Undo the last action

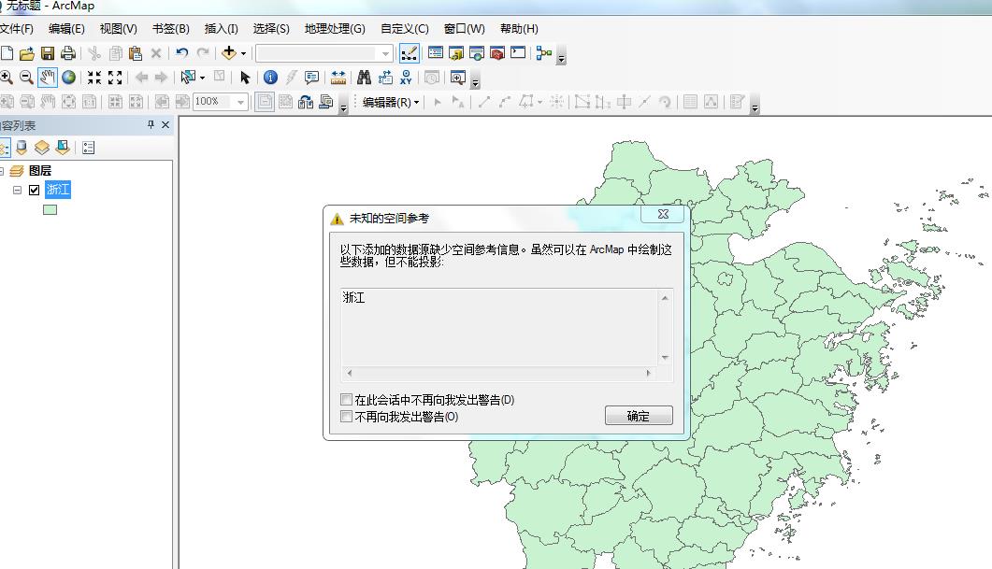coord(182,53)
